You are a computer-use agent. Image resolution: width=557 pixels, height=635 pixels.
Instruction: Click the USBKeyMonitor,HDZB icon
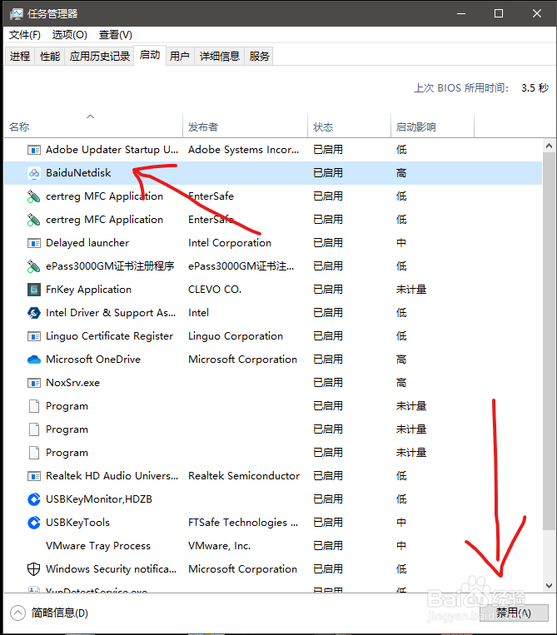click(x=34, y=499)
